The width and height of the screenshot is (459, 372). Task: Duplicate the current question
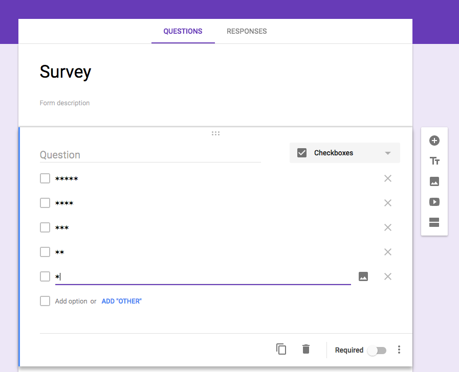[281, 349]
